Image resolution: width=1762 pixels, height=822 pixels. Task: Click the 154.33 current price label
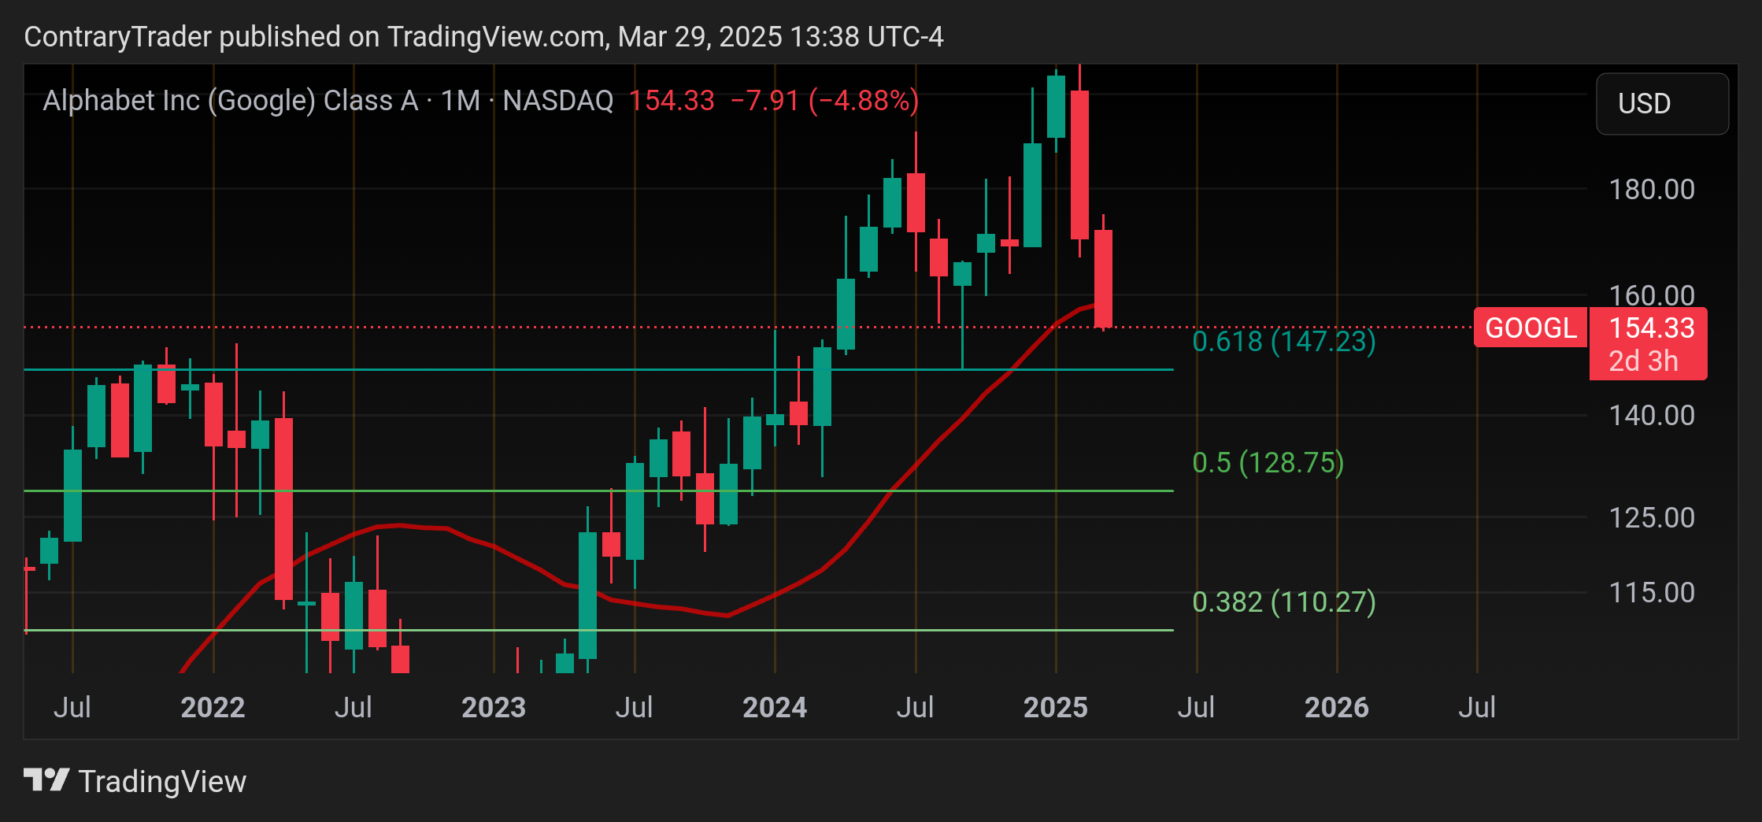[1651, 328]
